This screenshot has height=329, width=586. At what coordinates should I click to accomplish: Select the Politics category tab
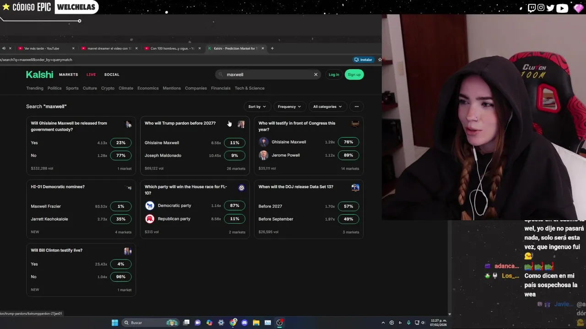[x=54, y=88]
